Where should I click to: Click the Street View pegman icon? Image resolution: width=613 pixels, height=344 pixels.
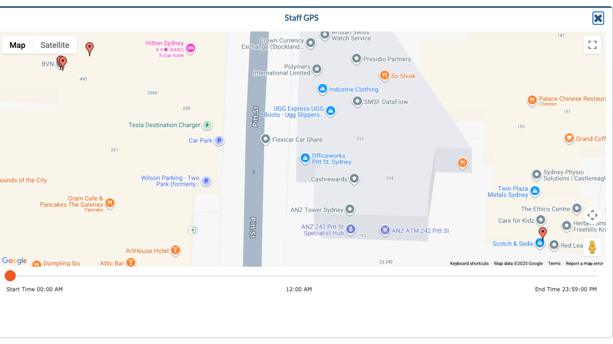point(592,247)
